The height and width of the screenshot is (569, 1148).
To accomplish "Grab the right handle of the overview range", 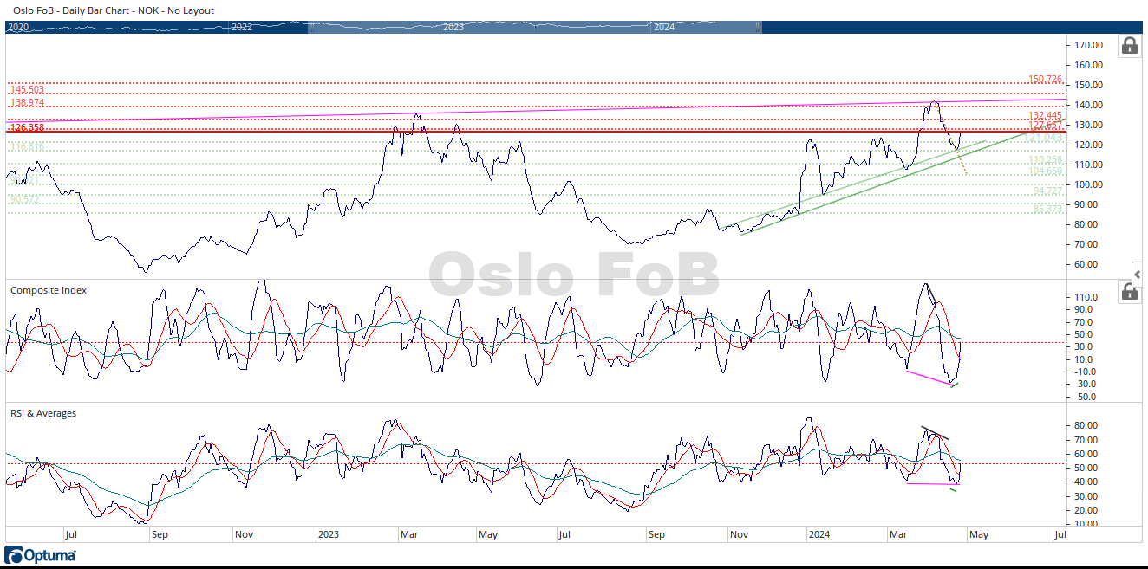I will (760, 27).
